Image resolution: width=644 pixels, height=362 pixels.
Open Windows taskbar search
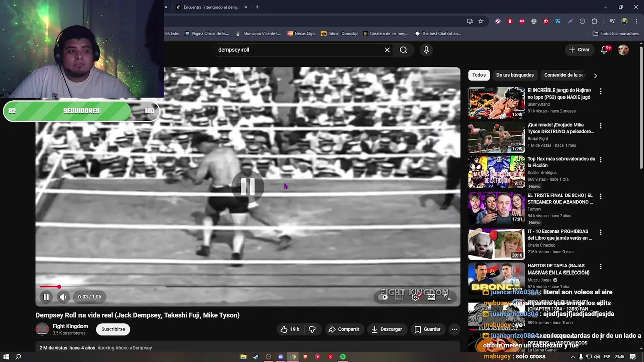click(x=18, y=357)
